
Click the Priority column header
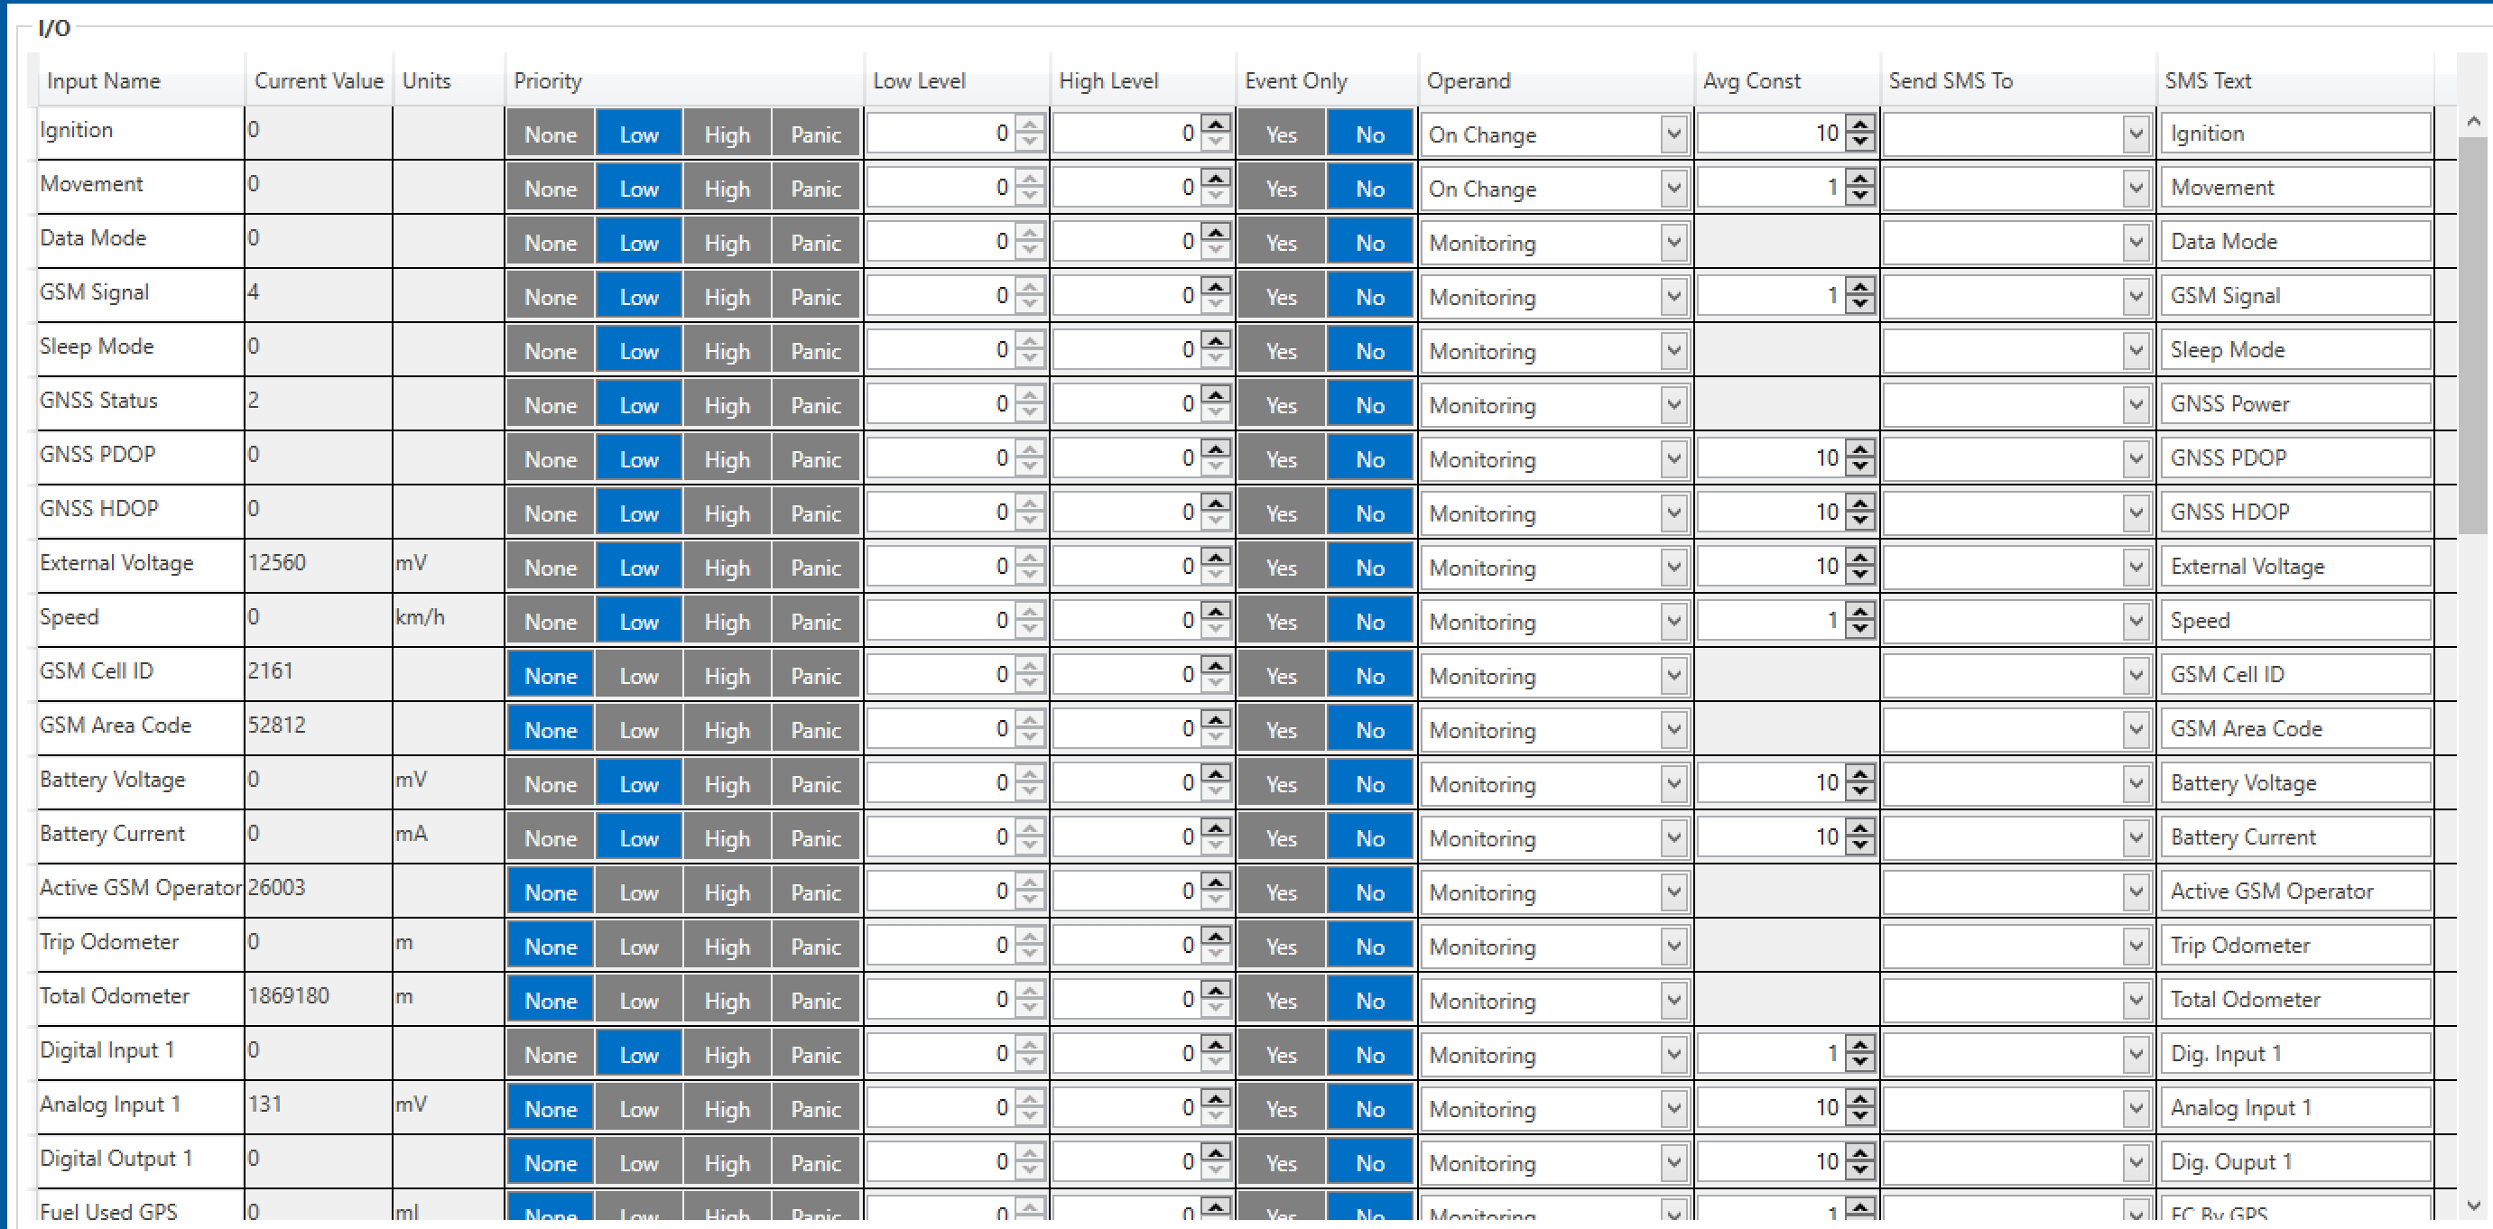[x=548, y=80]
